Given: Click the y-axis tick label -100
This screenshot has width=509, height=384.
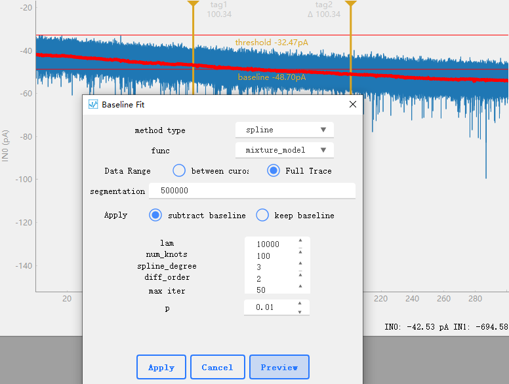Looking at the screenshot, I should (x=24, y=180).
